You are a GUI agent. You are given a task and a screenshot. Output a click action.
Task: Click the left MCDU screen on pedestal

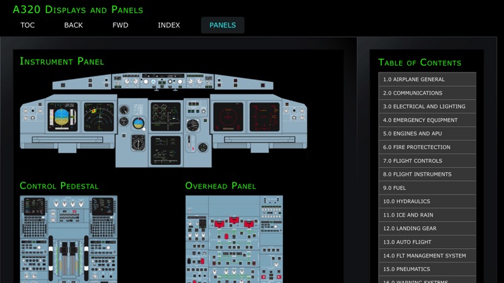tap(34, 207)
